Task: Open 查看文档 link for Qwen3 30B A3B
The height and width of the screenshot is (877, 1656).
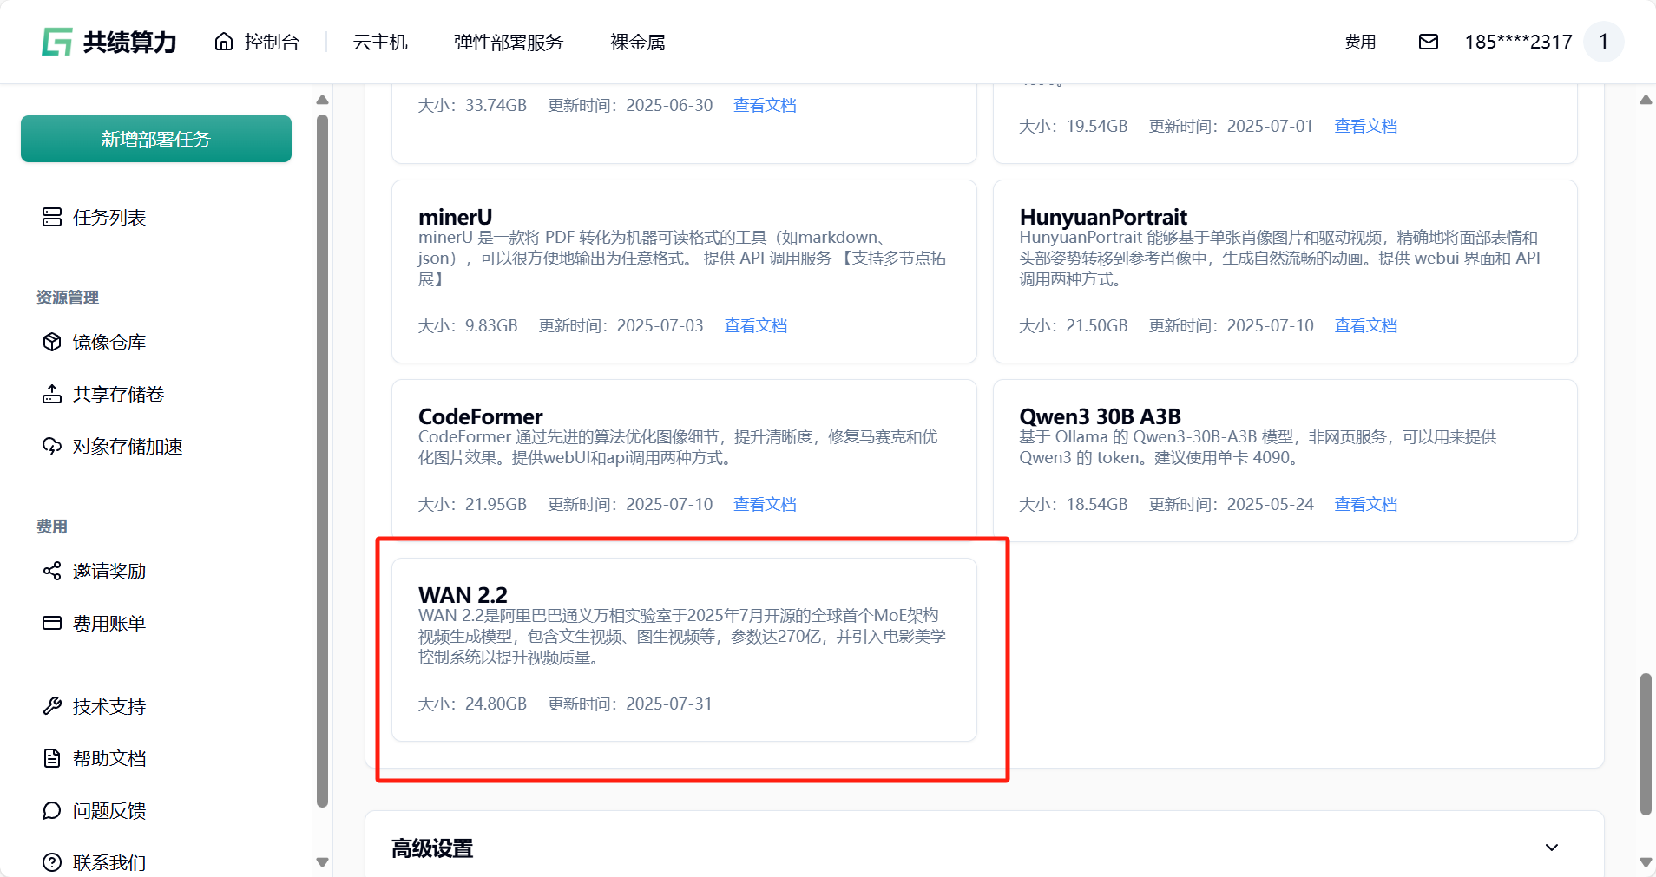Action: [1365, 504]
